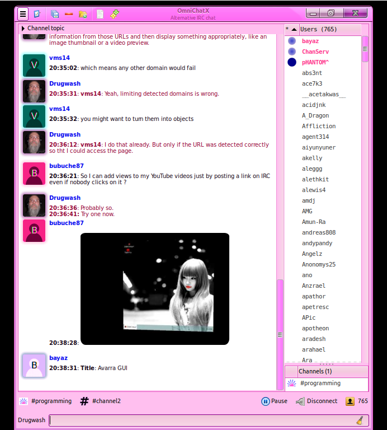Click the asterisk column header in the user list

pos(287,29)
